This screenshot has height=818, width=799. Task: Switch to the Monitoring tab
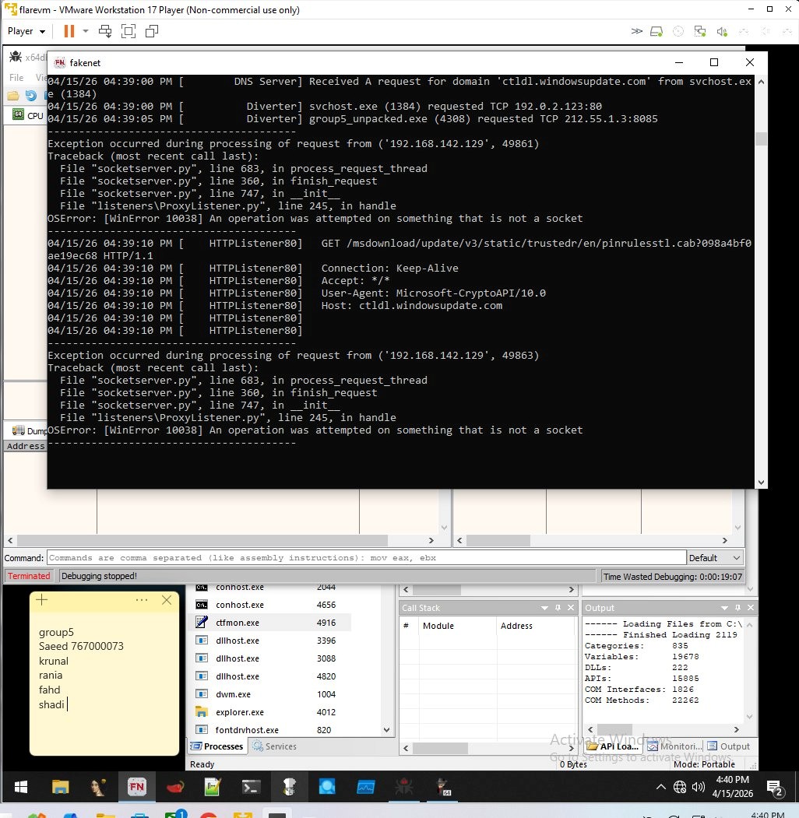click(674, 746)
